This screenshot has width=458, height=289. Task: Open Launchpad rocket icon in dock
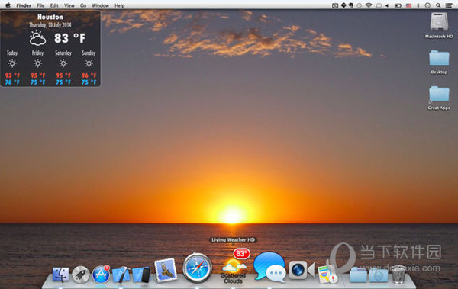(x=81, y=275)
